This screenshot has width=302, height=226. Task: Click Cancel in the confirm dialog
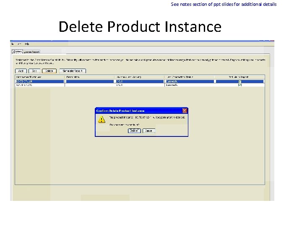pos(148,131)
